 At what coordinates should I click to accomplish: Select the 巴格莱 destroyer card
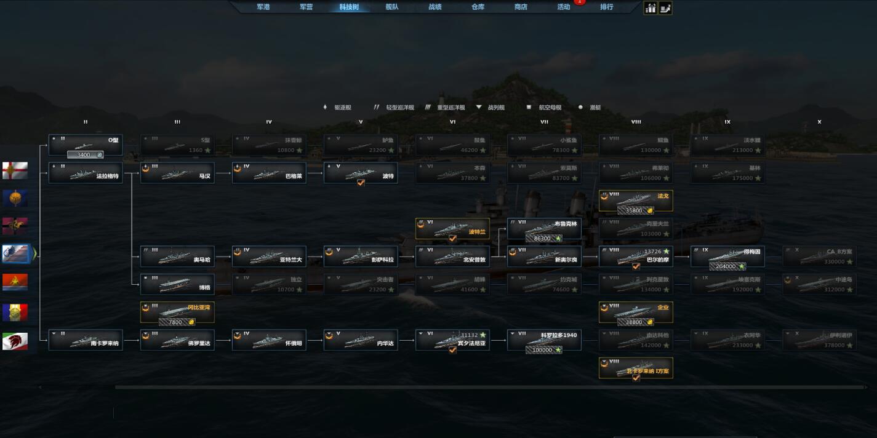click(x=269, y=173)
